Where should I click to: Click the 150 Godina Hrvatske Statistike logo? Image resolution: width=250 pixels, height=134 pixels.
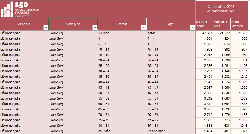coord(19,9)
